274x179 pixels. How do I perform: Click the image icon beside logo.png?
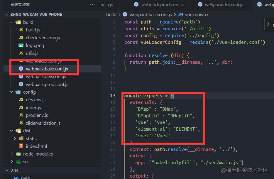click(x=21, y=45)
